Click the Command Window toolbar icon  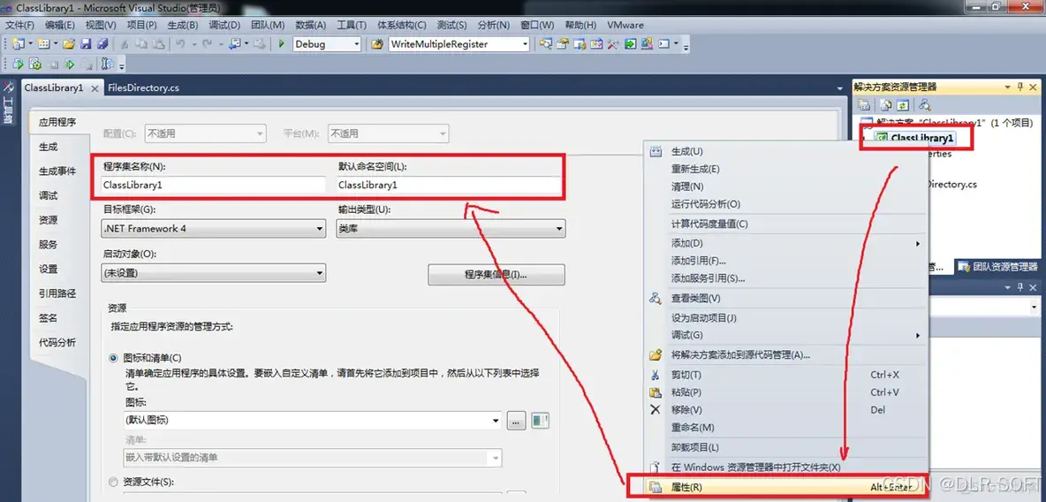tap(663, 44)
